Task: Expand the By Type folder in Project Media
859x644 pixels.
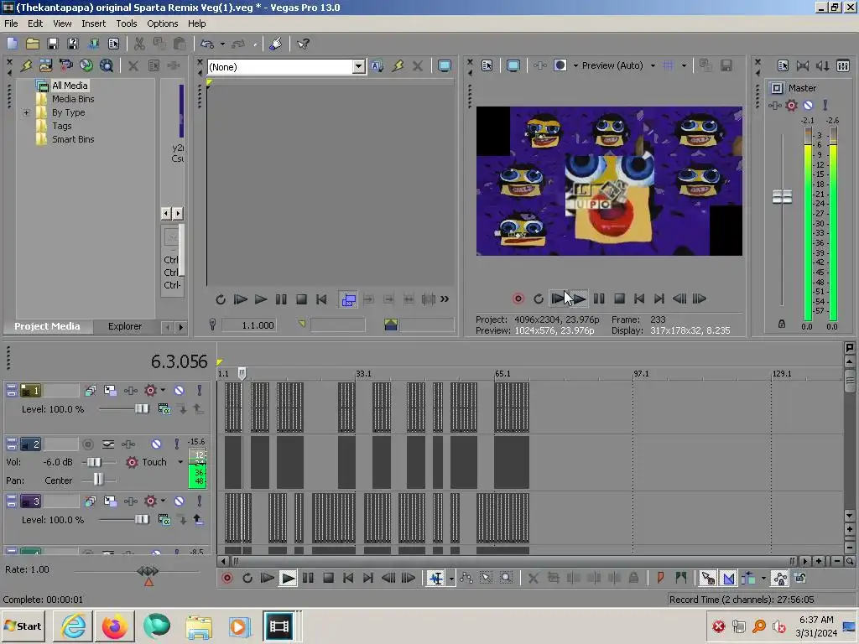Action: point(26,113)
